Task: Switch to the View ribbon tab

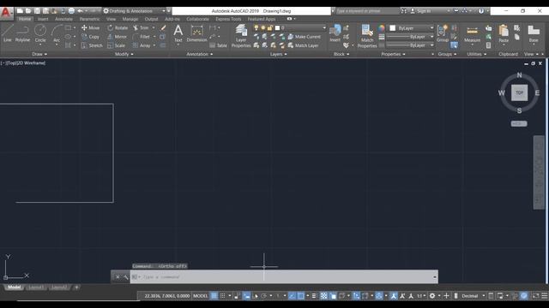Action: tap(111, 19)
